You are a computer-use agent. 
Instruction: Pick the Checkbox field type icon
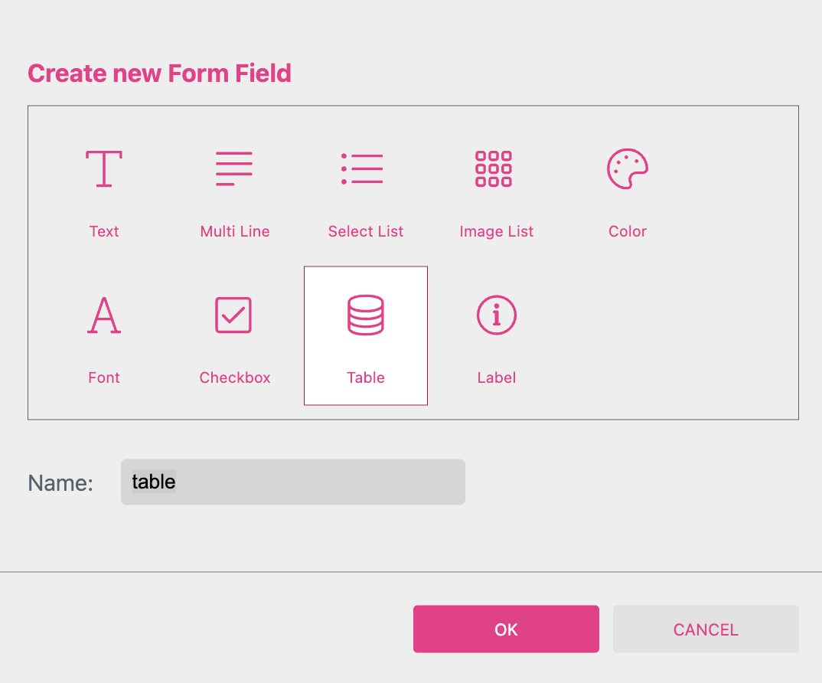[233, 315]
